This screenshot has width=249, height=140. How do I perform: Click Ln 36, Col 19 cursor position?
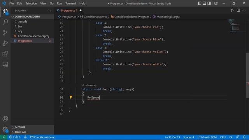coord(172,137)
